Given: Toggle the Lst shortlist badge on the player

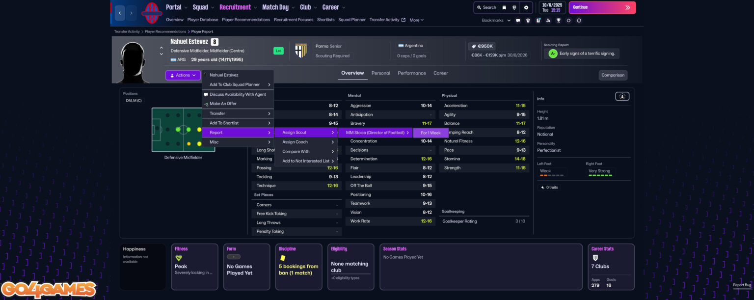Looking at the screenshot, I should click(x=278, y=51).
